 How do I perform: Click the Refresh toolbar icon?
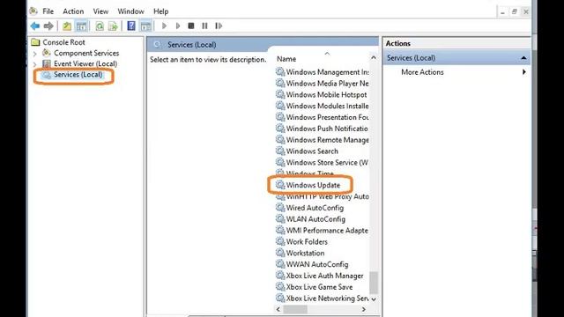(100, 26)
